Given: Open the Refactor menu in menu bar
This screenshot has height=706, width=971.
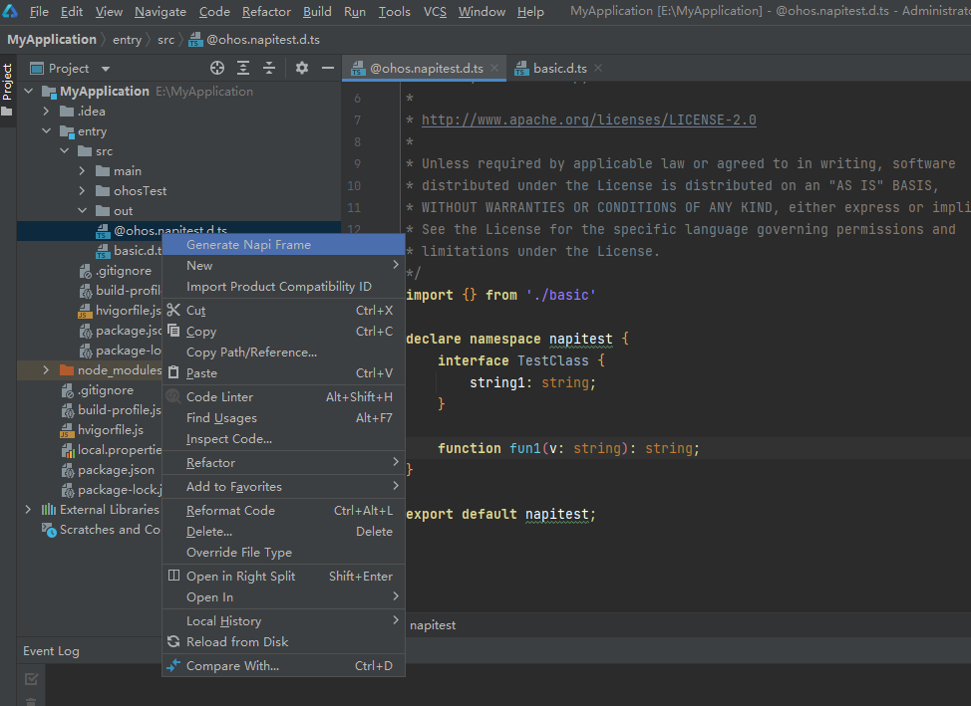Looking at the screenshot, I should (266, 12).
